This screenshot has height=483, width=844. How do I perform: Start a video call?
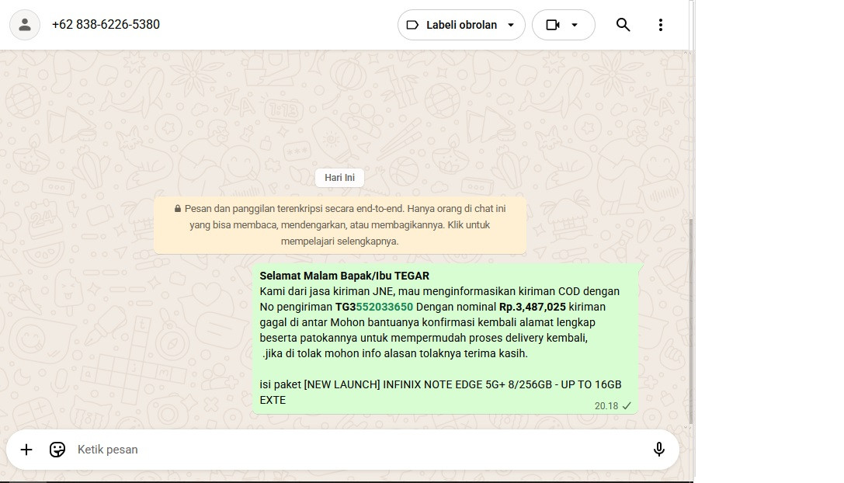[x=553, y=25]
